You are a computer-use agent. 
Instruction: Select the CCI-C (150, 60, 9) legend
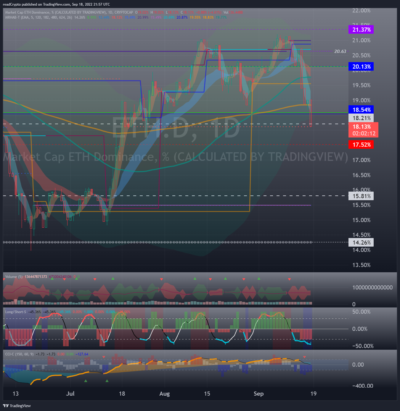(x=20, y=354)
